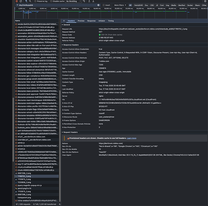Open the Learn more link
The height and width of the screenshot is (206, 208).
(x=131, y=138)
